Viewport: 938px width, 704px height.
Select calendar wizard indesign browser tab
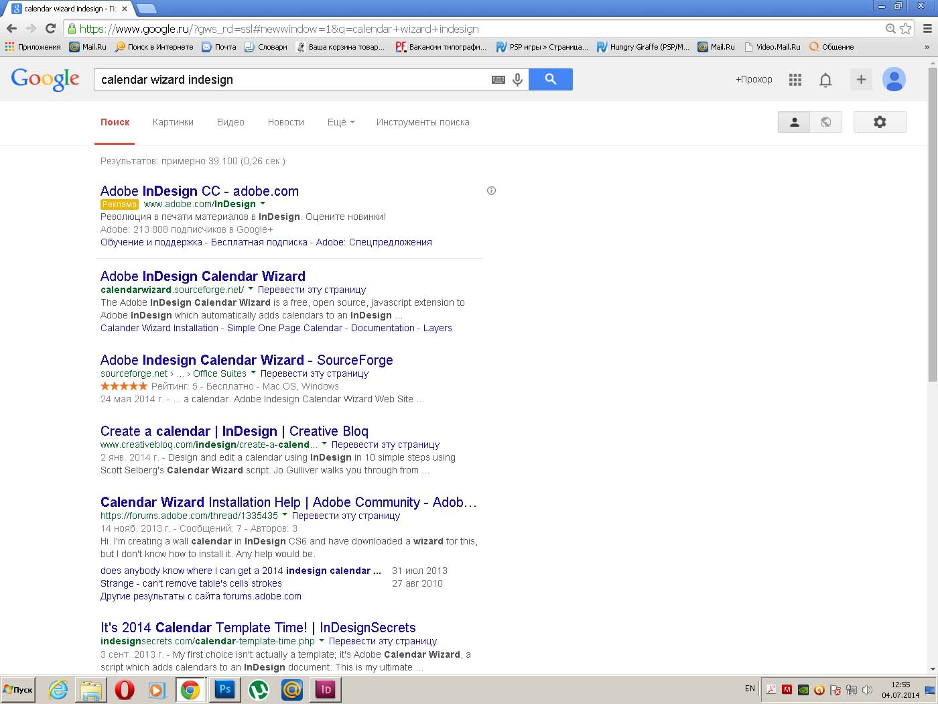point(70,9)
